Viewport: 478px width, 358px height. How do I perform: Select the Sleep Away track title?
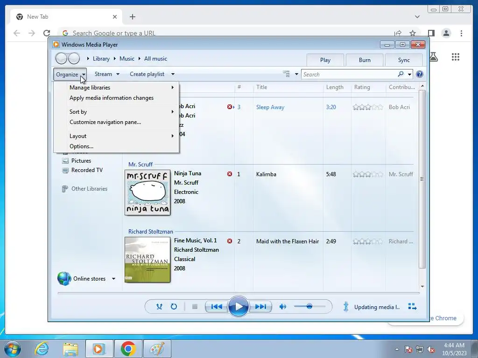pos(270,107)
